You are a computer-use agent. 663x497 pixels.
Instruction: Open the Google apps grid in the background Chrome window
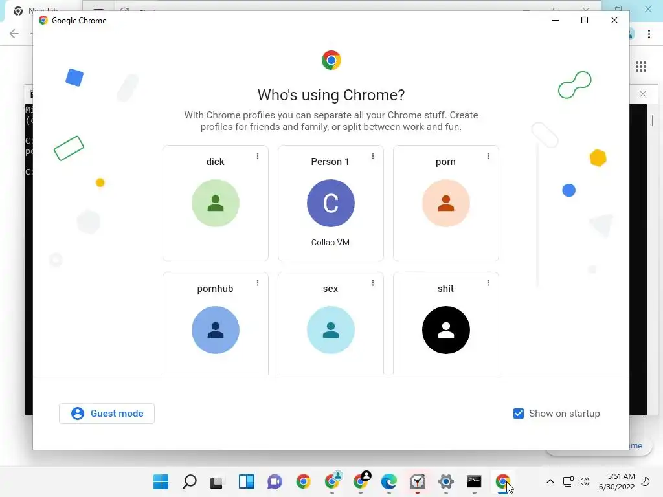pyautogui.click(x=641, y=67)
